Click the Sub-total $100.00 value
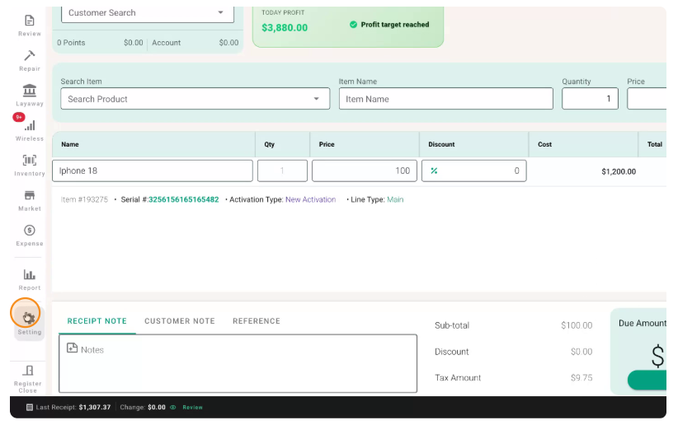 (577, 325)
